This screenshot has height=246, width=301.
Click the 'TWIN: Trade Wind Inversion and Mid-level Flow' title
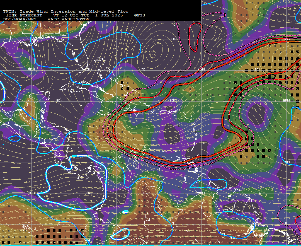(x=66, y=11)
